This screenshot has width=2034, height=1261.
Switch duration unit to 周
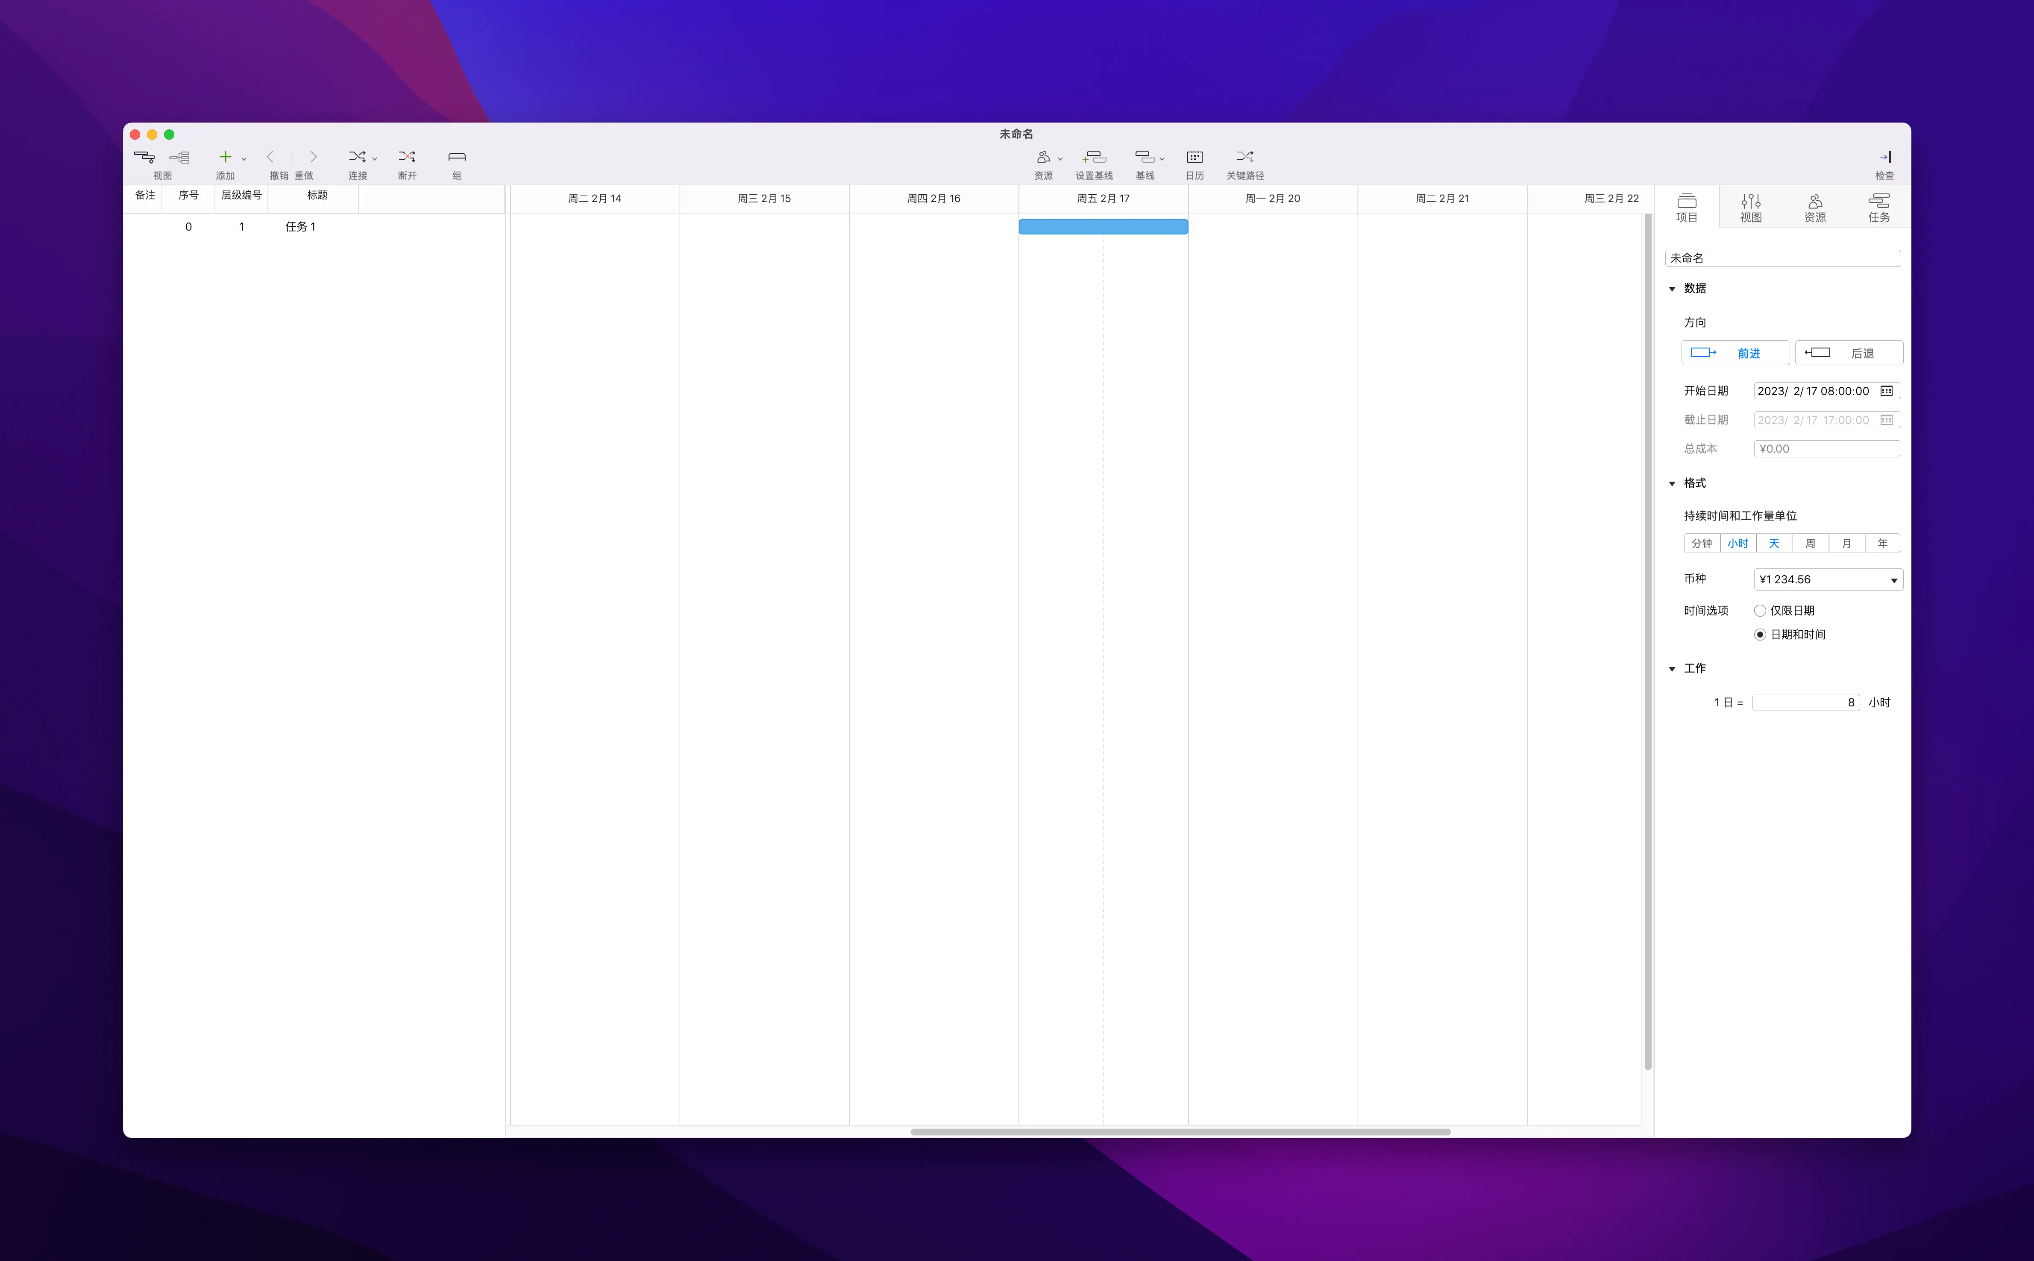pyautogui.click(x=1811, y=543)
